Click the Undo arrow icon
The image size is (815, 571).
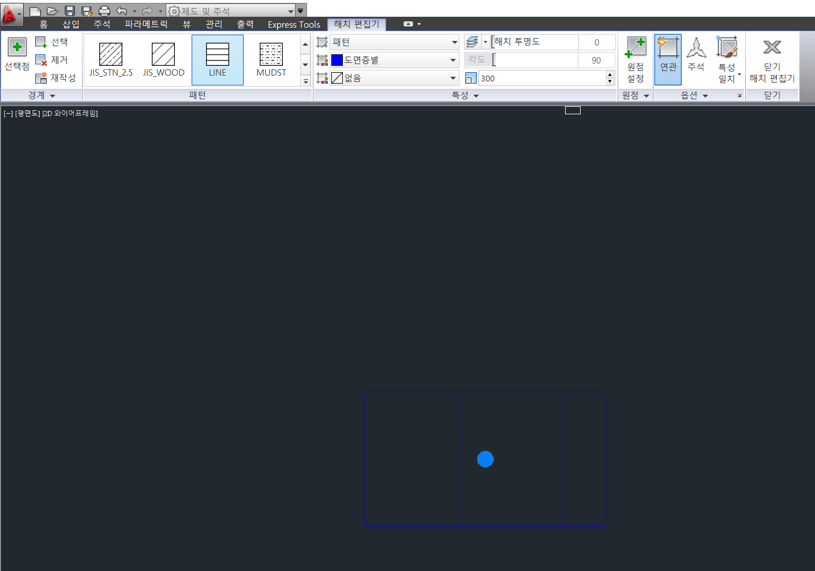pos(121,11)
